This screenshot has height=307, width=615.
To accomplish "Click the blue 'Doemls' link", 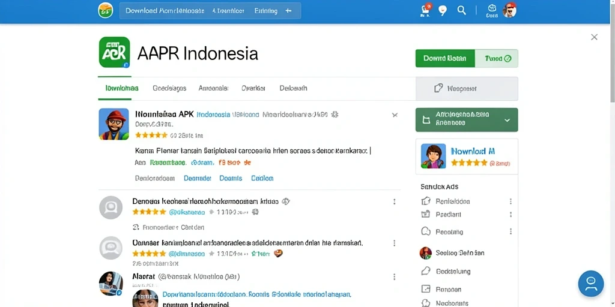I will coord(231,178).
